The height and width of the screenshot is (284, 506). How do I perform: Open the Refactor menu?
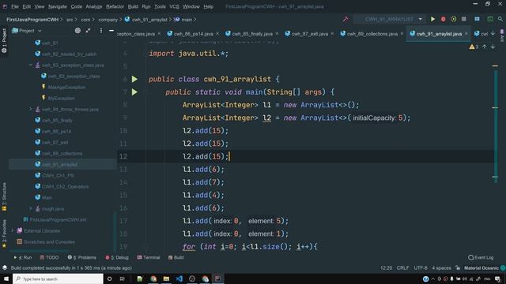pyautogui.click(x=115, y=6)
